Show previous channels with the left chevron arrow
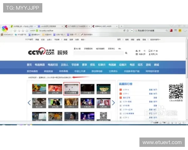 (x=29, y=102)
